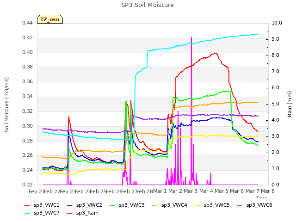Click the Mar 1 date label
The height and width of the screenshot is (222, 296).
point(160,191)
